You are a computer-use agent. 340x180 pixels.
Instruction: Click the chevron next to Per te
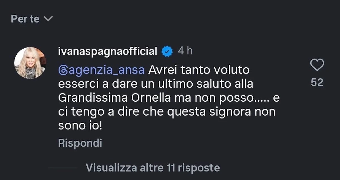[48, 19]
